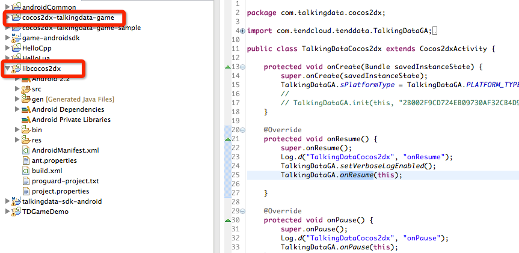Expand the androidCommon project

(8, 7)
